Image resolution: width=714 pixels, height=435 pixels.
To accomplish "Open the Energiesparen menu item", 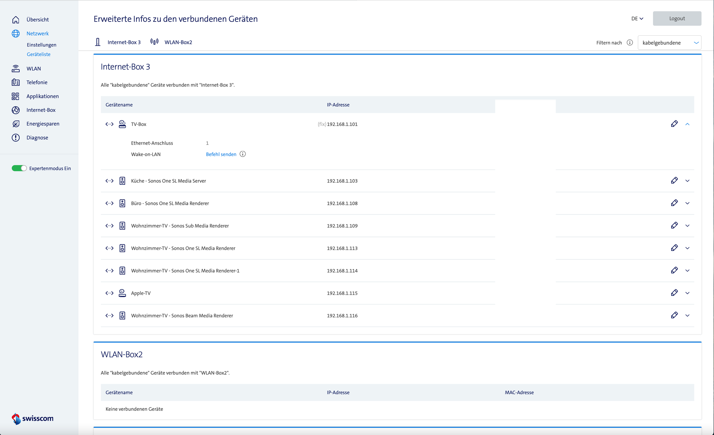I will pyautogui.click(x=43, y=124).
